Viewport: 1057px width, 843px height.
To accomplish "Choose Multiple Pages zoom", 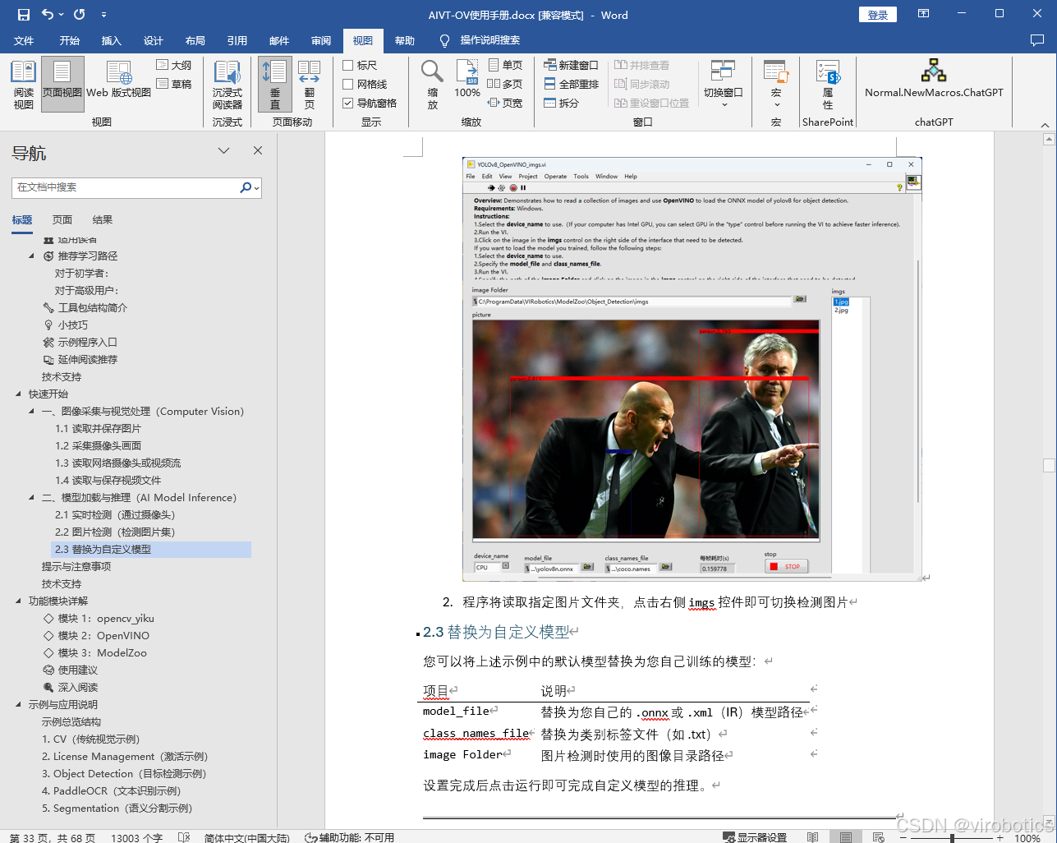I will tap(505, 84).
